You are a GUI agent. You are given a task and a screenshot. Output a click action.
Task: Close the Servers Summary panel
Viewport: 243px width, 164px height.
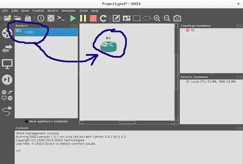click(x=241, y=77)
